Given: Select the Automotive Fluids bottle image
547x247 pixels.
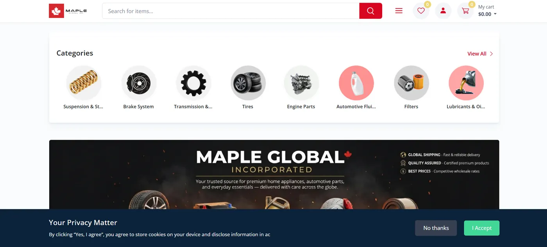Looking at the screenshot, I should click(356, 83).
